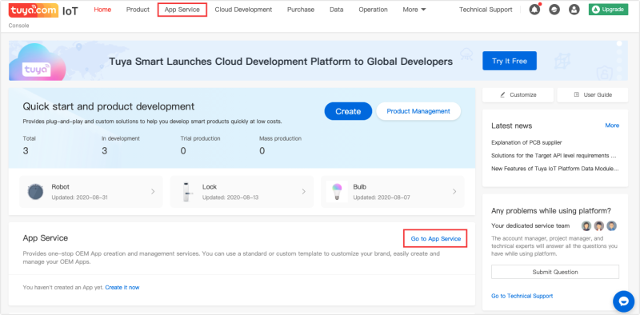Open the Operation menu
This screenshot has height=315, width=640.
373,10
